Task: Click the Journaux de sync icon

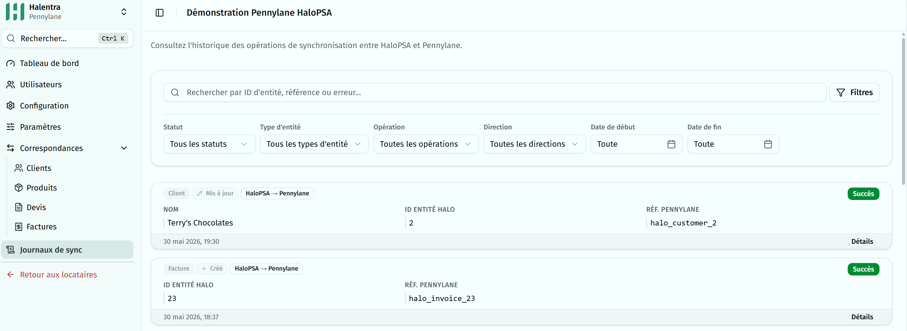Action: click(10, 250)
